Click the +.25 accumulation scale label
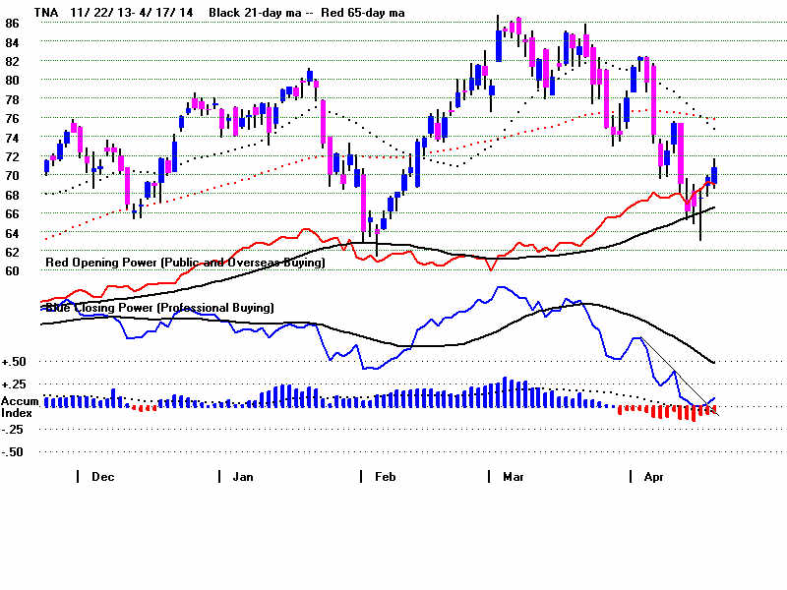 (14, 384)
